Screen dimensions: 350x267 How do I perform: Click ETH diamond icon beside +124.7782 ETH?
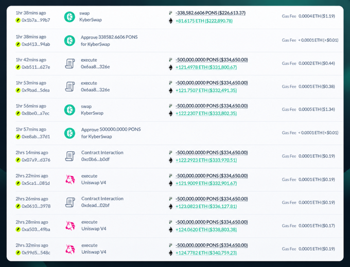click(171, 253)
